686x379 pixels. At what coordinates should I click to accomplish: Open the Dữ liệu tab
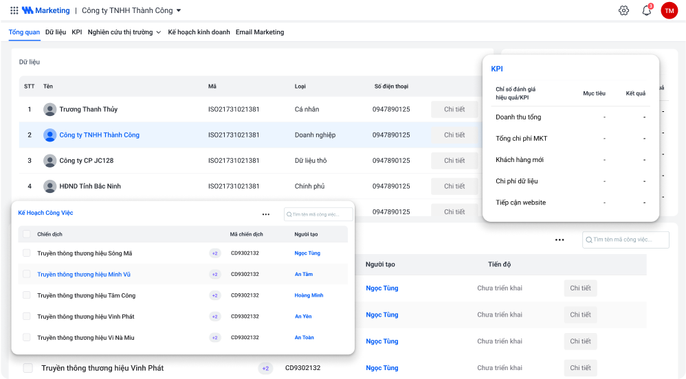pos(56,32)
